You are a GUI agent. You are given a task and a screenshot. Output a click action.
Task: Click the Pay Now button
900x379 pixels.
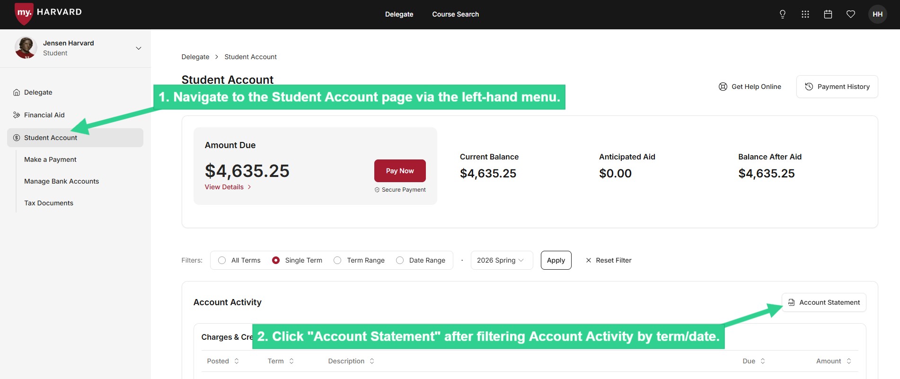tap(400, 171)
